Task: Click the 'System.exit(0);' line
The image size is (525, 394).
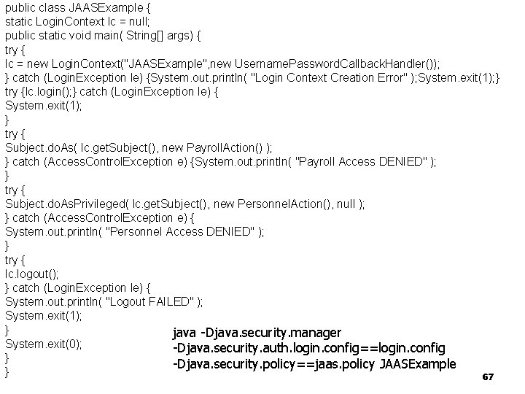Action: pyautogui.click(x=43, y=344)
